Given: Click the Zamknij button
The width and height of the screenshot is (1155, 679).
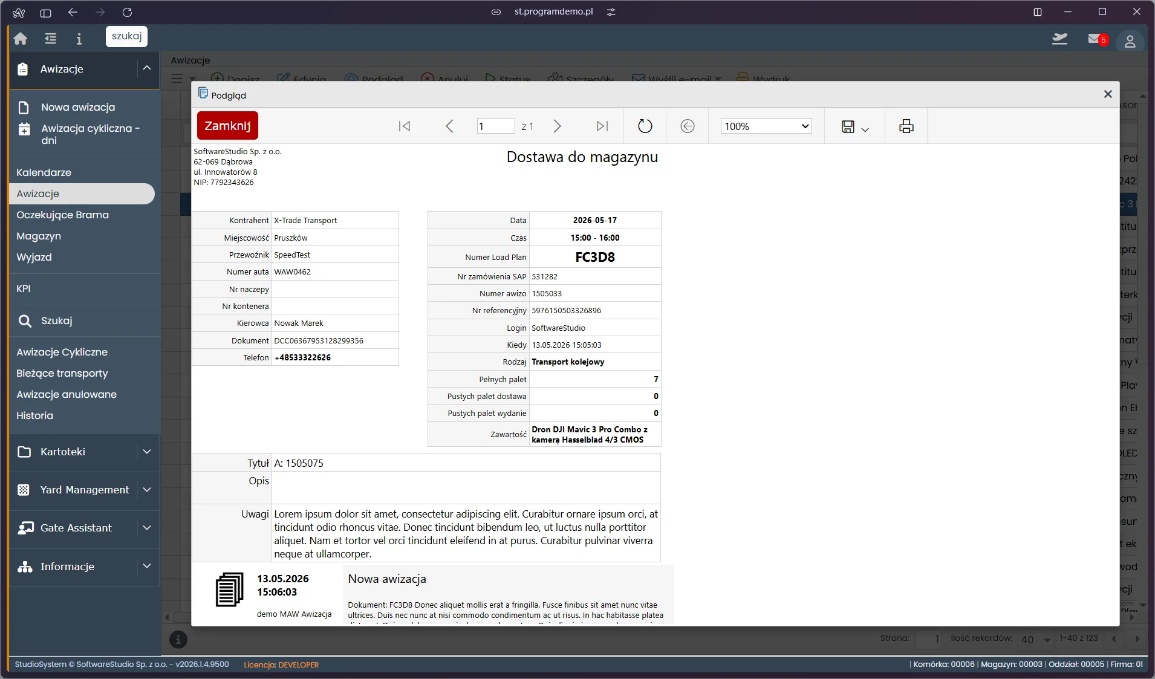Looking at the screenshot, I should click(227, 126).
